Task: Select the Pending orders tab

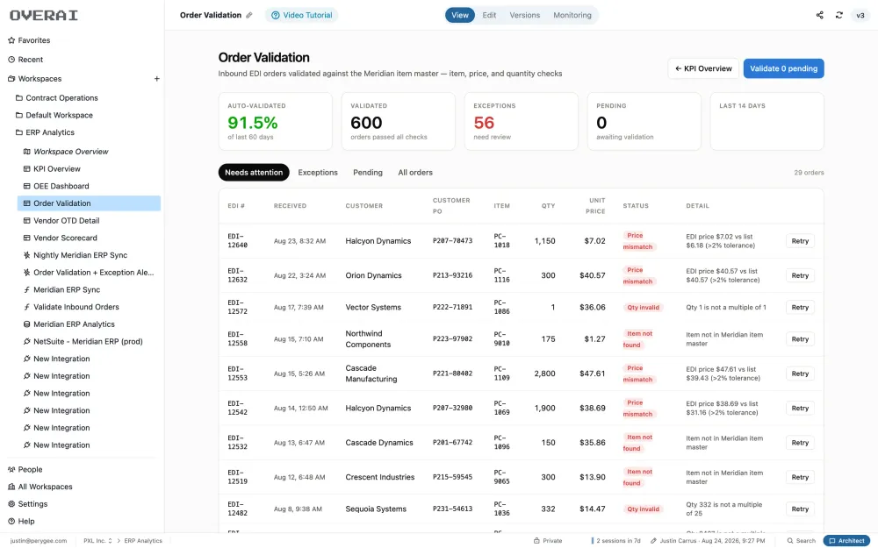Action: 368,172
